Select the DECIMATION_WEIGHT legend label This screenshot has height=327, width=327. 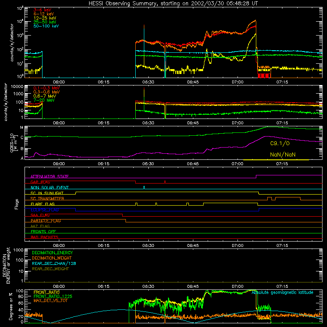52,258
